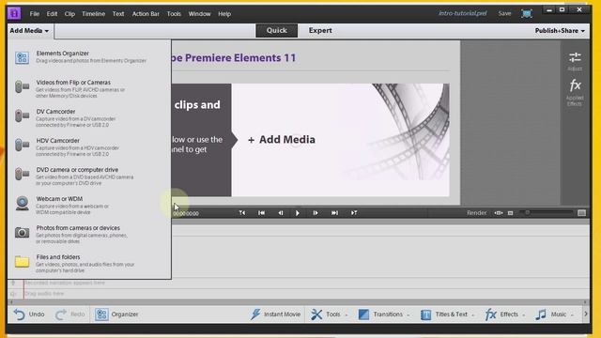
Task: Click the Premiere Elements app logo
Action: [x=14, y=13]
